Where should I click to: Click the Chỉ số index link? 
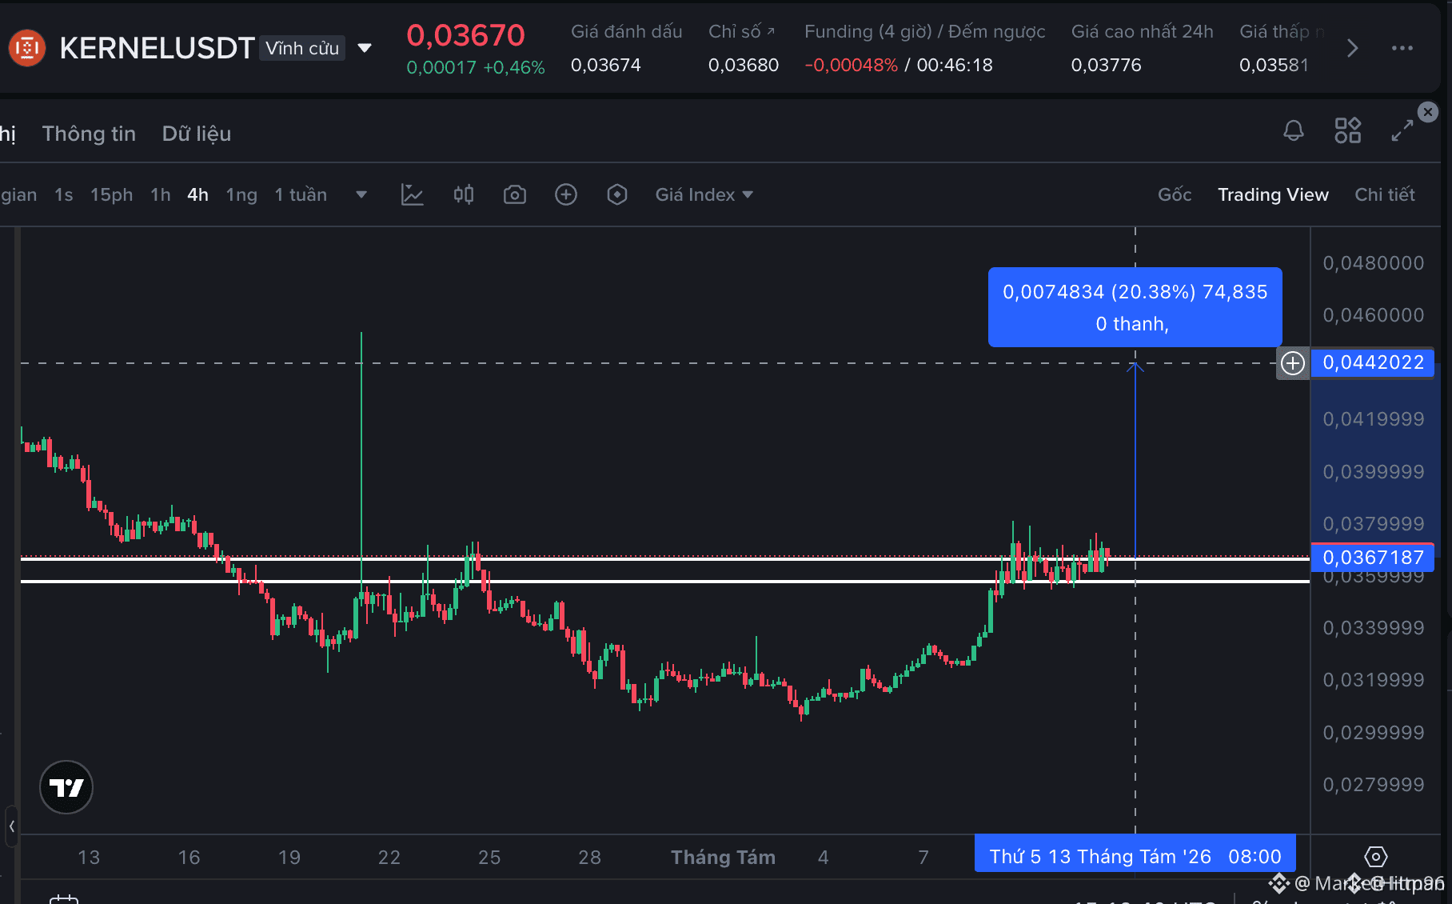pyautogui.click(x=742, y=31)
